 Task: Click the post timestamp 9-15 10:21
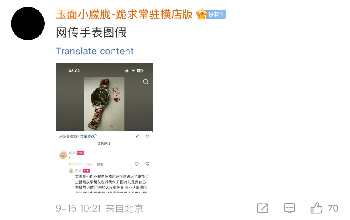point(78,208)
